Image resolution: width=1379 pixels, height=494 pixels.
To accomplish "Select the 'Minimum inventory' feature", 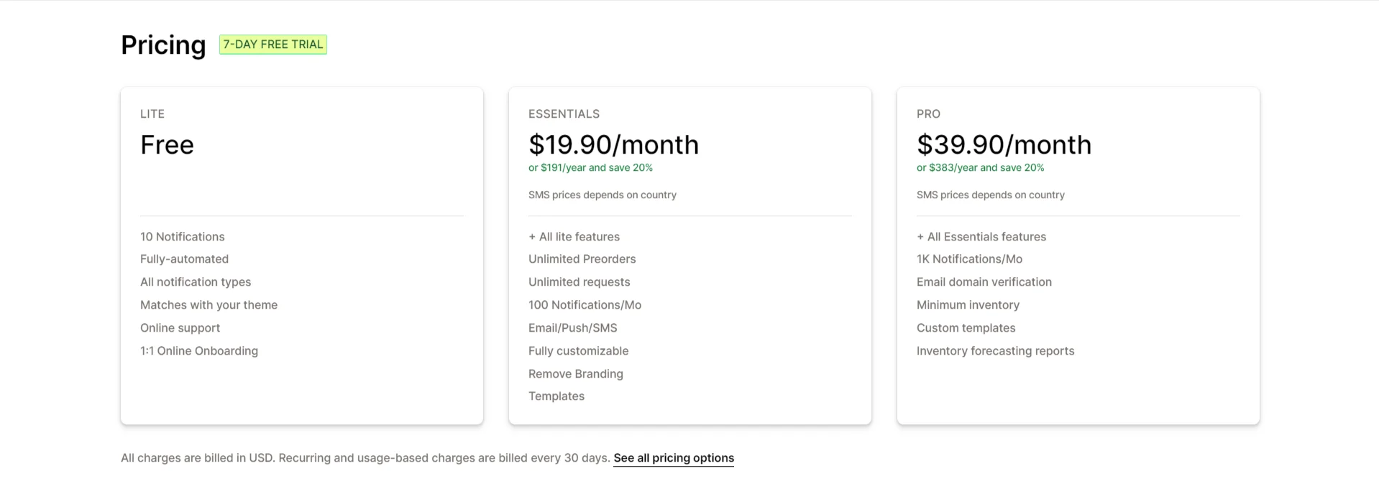I will click(968, 305).
